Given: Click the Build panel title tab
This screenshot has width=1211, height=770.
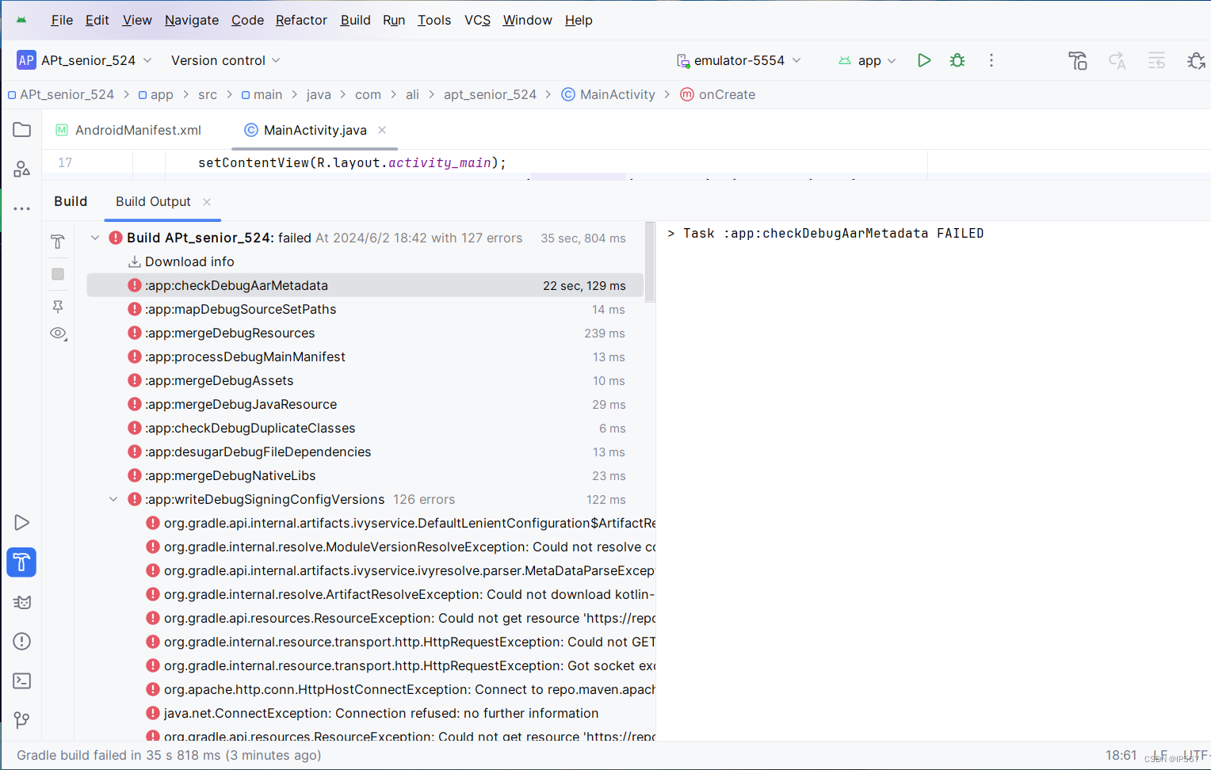Looking at the screenshot, I should click(x=71, y=201).
